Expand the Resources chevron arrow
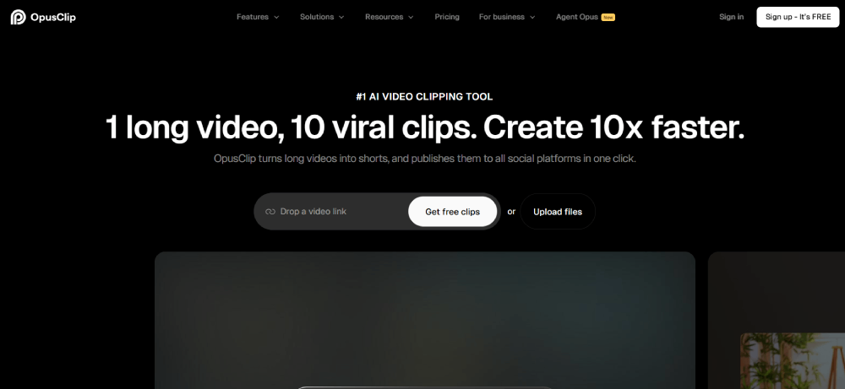Screen dimensions: 845x389 pos(411,17)
